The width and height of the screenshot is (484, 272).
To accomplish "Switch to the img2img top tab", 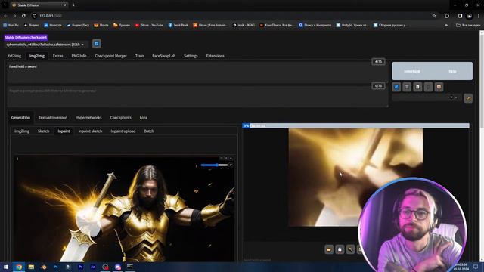I will tap(37, 56).
